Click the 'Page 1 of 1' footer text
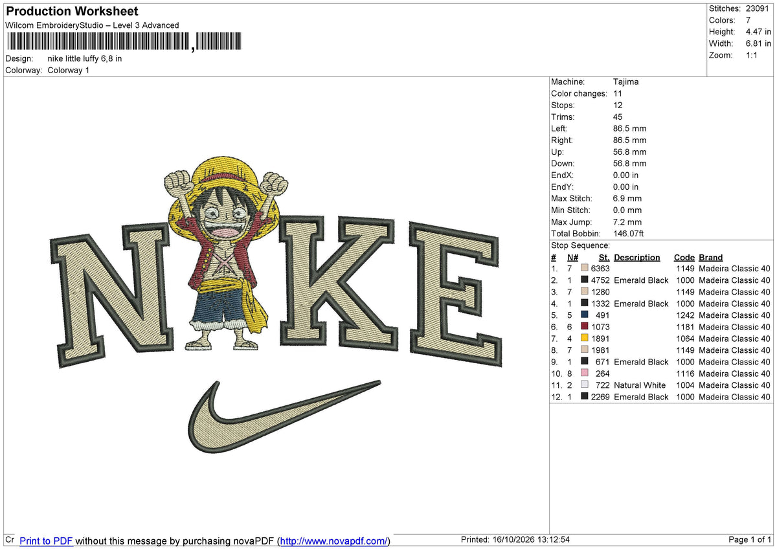The width and height of the screenshot is (777, 549). pyautogui.click(x=750, y=540)
